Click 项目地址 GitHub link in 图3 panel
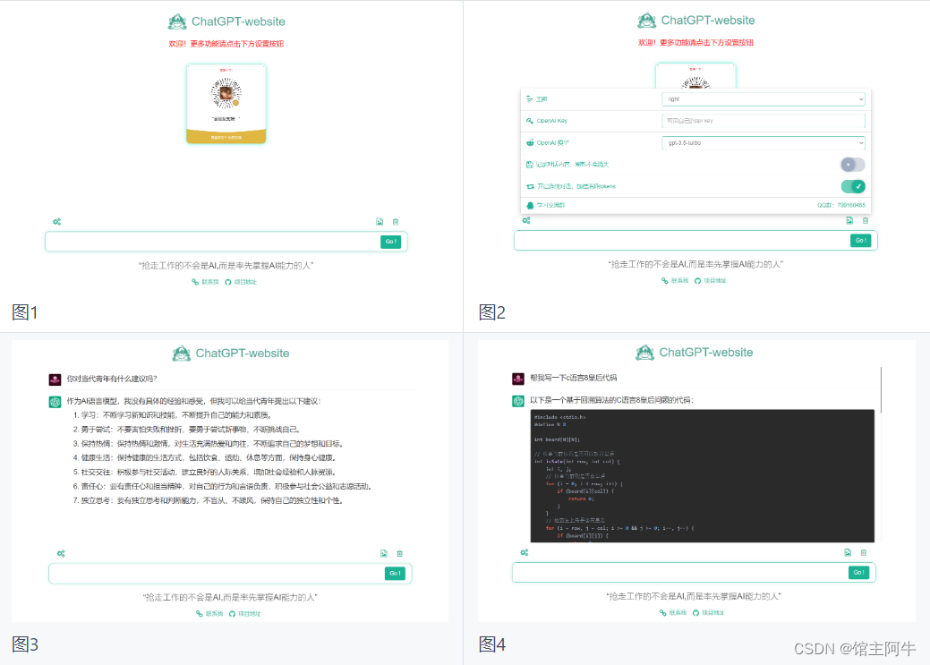This screenshot has height=665, width=930. tap(245, 613)
